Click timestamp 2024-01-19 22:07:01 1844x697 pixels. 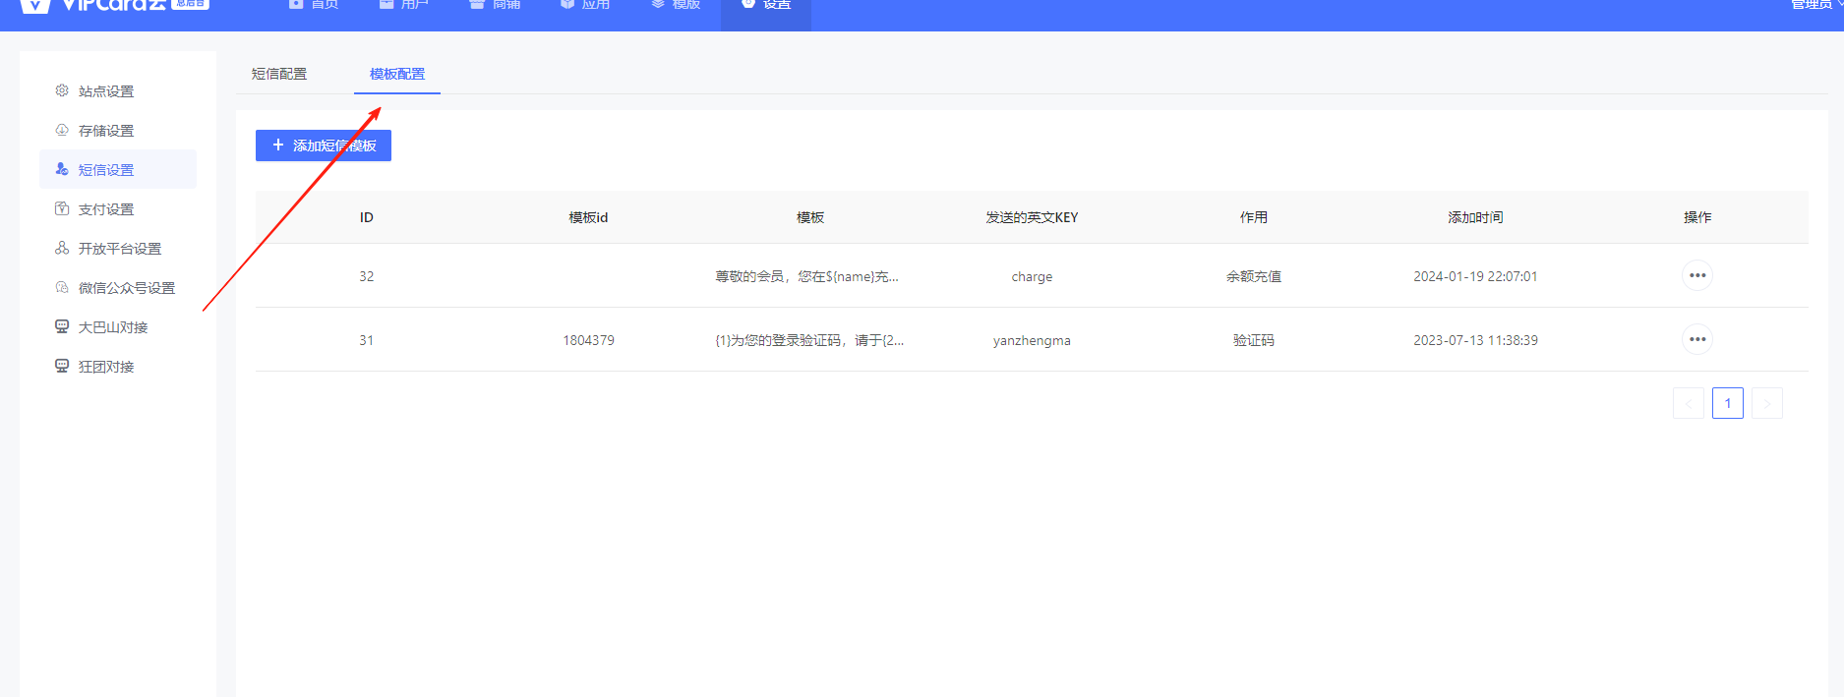pyautogui.click(x=1475, y=276)
